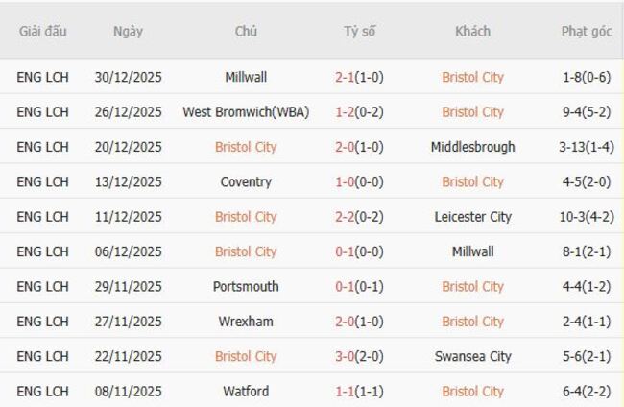This screenshot has width=624, height=407.
Task: Open Leicester City team page
Action: (472, 217)
